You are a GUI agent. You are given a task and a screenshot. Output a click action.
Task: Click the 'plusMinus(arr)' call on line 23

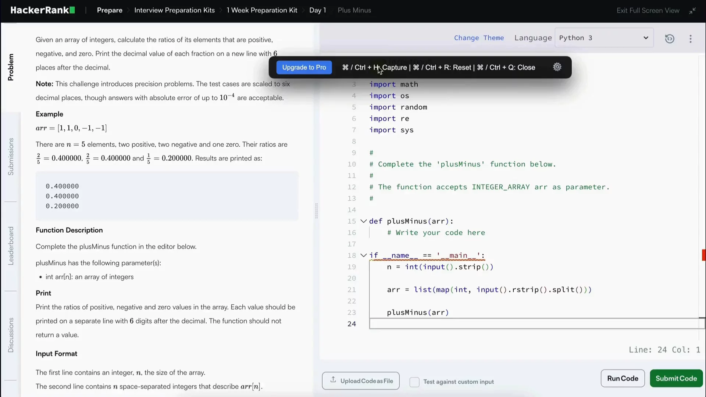coord(418,312)
